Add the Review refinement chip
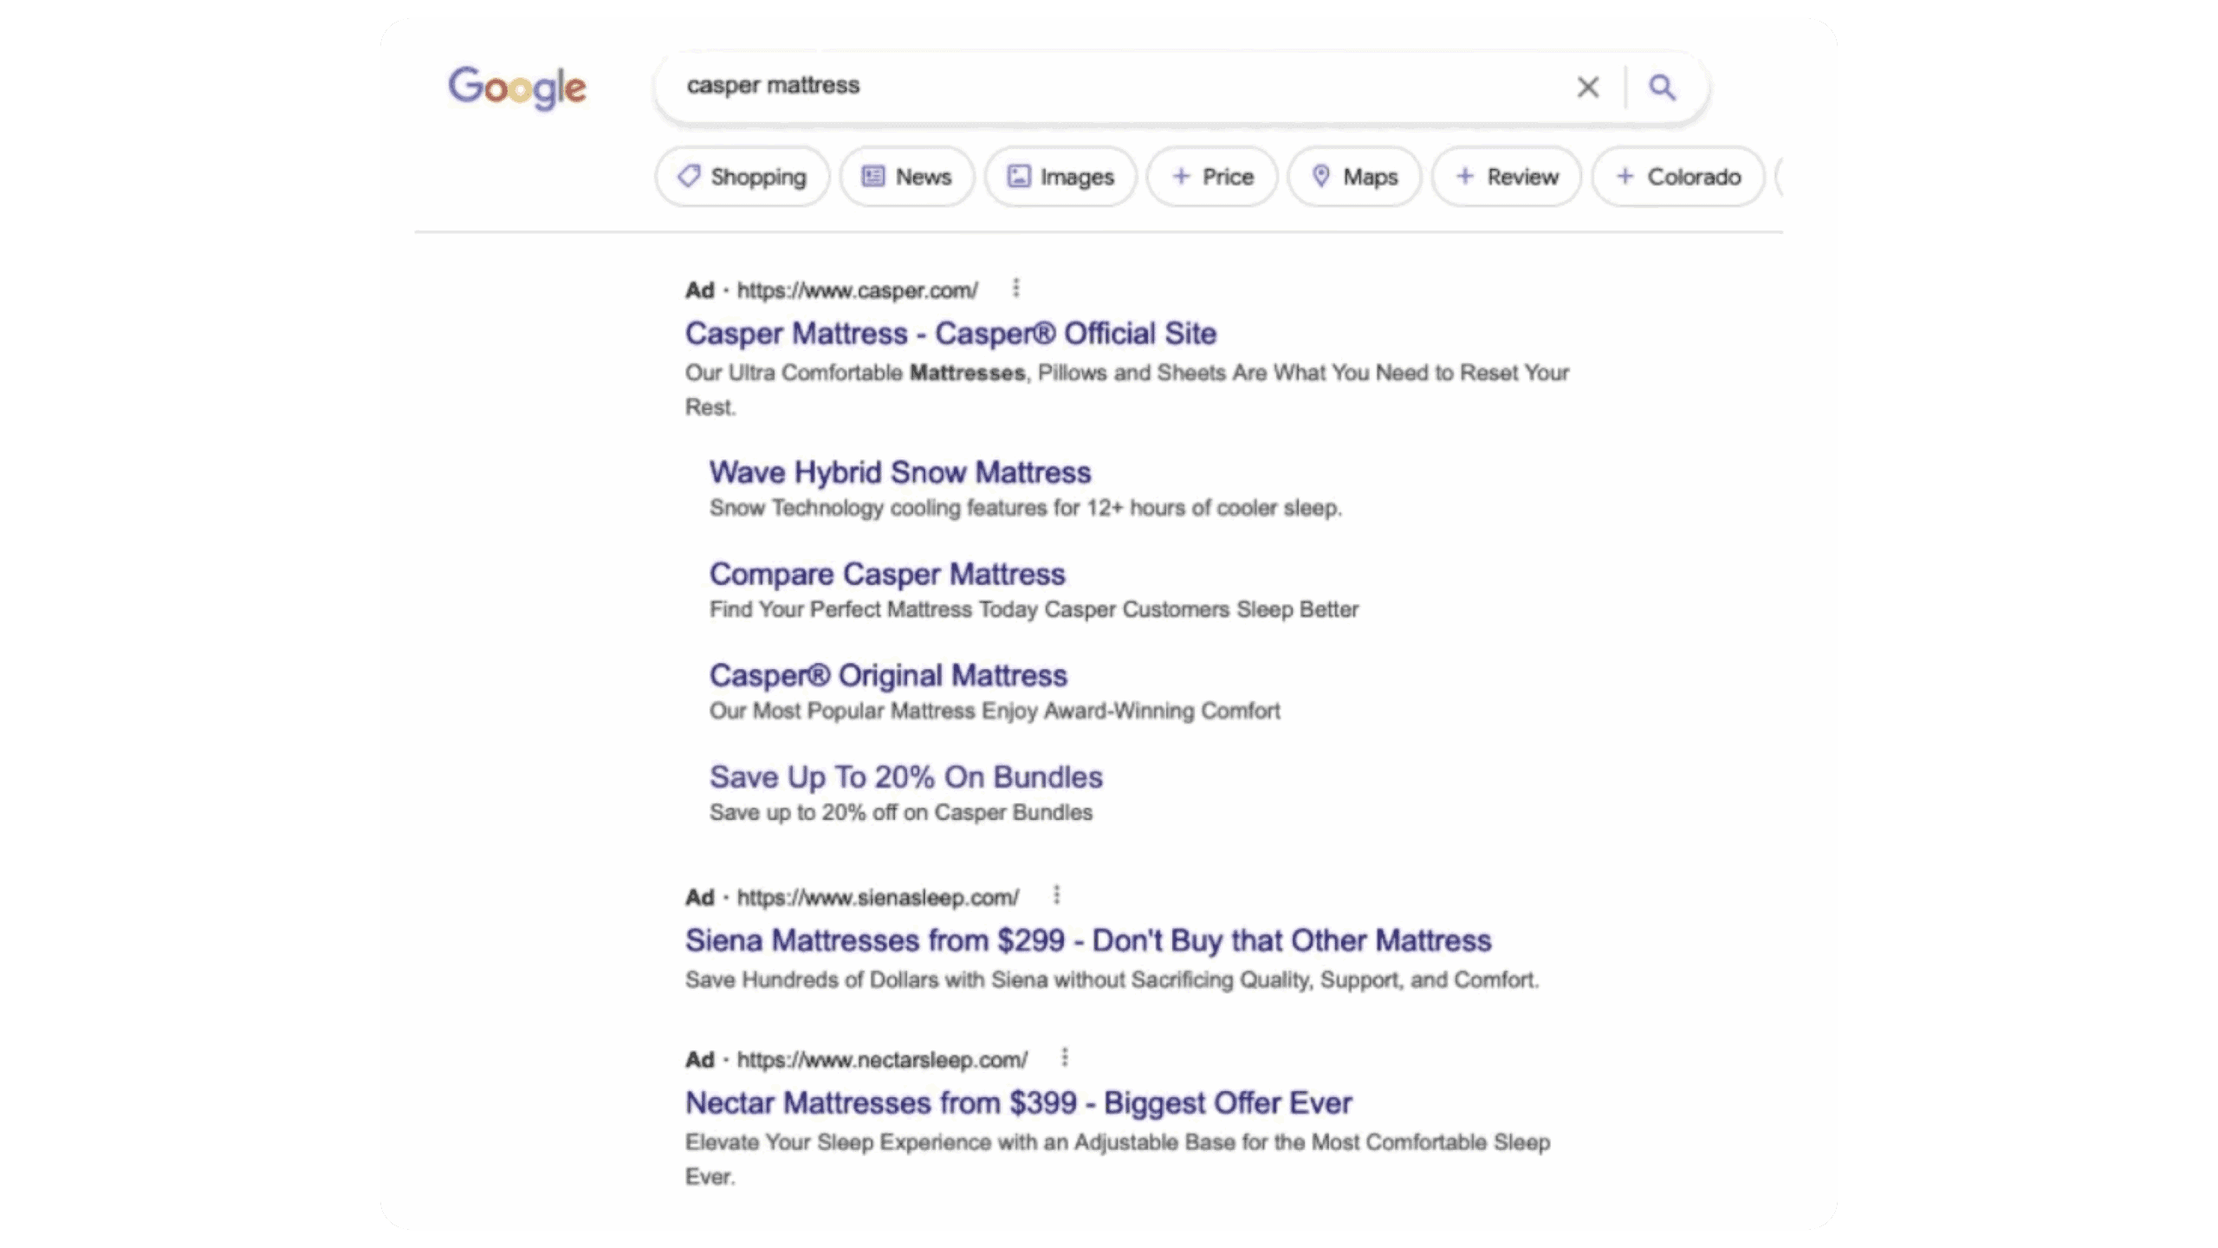Viewport: 2218px width, 1248px height. [x=1506, y=177]
